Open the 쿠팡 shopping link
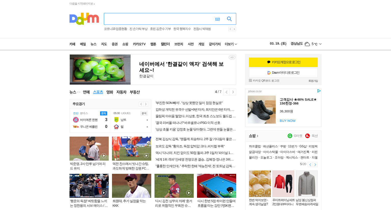Viewport: 391px width, 210px height. pyautogui.click(x=283, y=146)
